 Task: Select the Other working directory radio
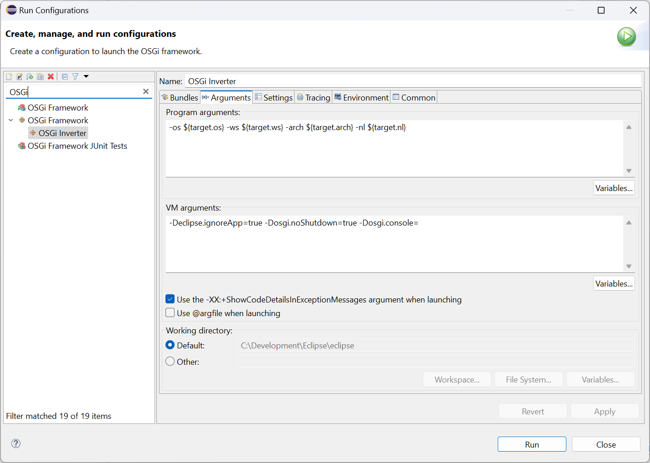(170, 362)
